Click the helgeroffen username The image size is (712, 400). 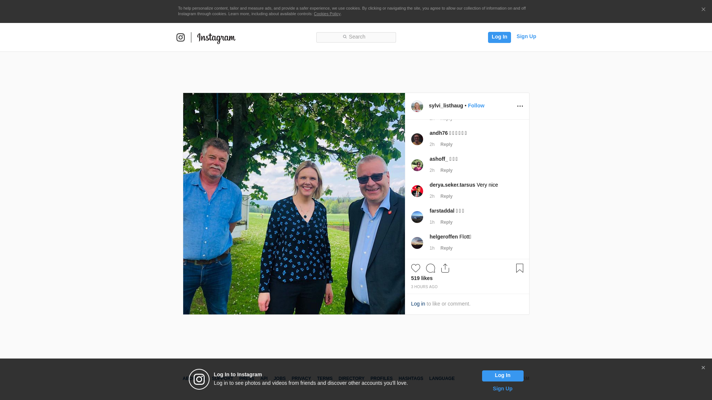tap(444, 237)
